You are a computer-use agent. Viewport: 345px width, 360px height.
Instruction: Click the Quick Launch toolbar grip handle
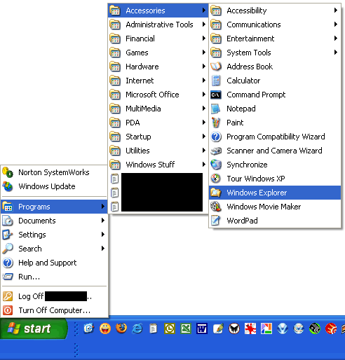click(x=76, y=329)
